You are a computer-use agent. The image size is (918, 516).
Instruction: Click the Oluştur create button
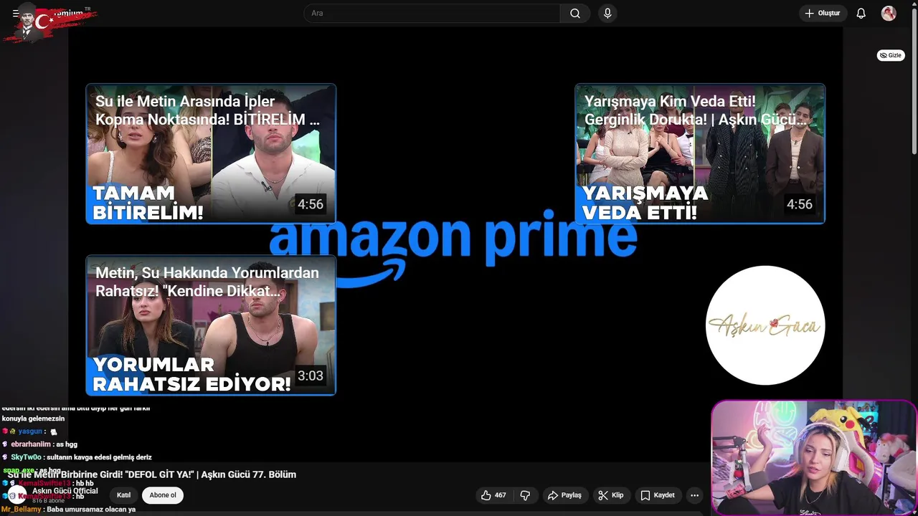pyautogui.click(x=822, y=14)
